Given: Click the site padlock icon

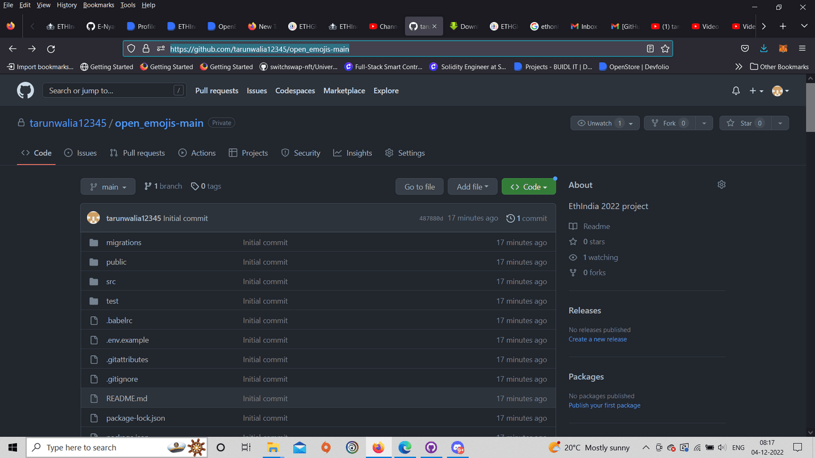Looking at the screenshot, I should (x=145, y=49).
